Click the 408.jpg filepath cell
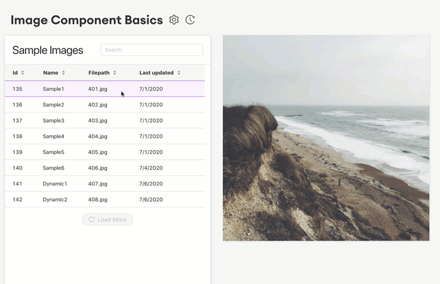The image size is (440, 284). point(98,200)
